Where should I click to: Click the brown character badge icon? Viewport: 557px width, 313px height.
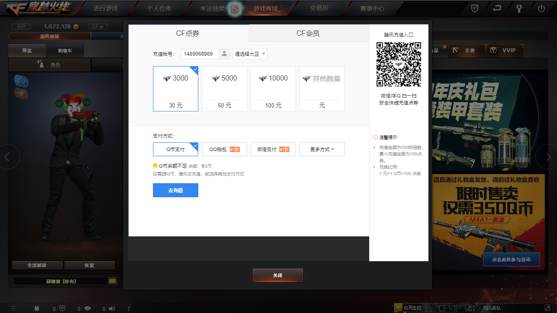pyautogui.click(x=21, y=93)
